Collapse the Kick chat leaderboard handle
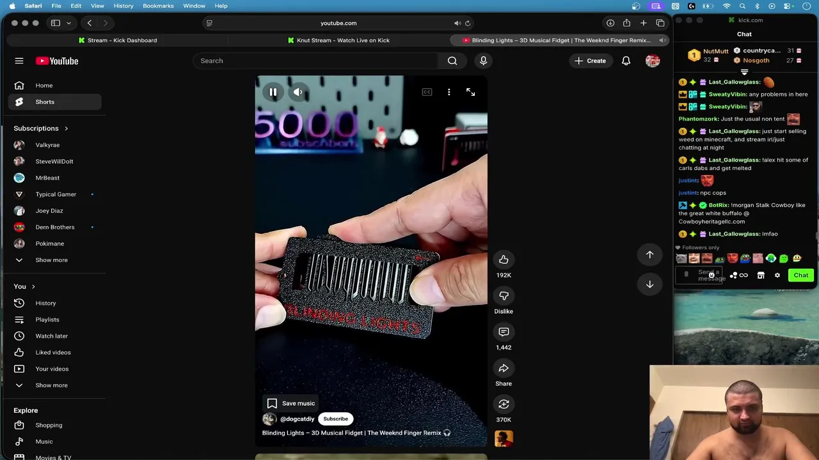This screenshot has height=460, width=819. click(x=744, y=72)
